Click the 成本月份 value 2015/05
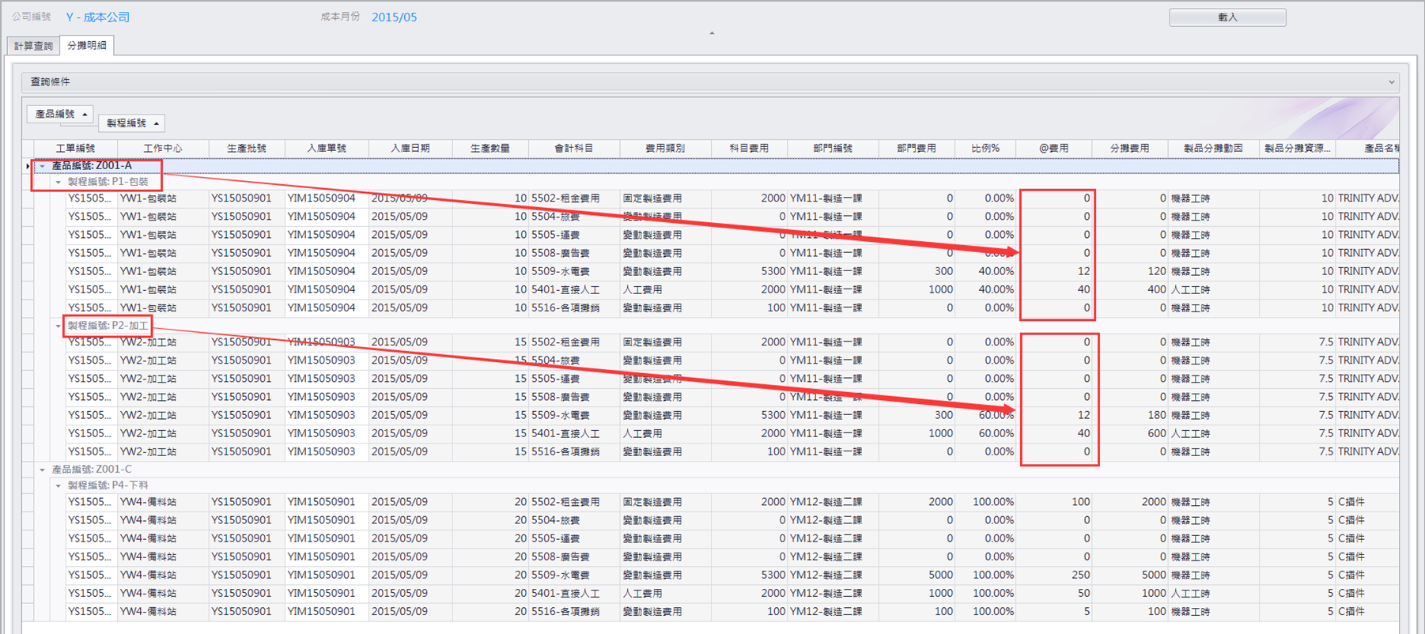Viewport: 1425px width, 634px height. pyautogui.click(x=394, y=17)
